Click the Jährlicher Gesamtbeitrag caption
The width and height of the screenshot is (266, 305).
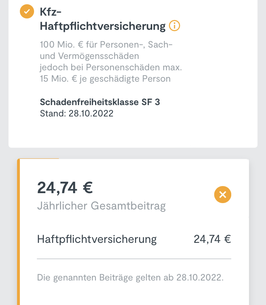[x=101, y=206]
